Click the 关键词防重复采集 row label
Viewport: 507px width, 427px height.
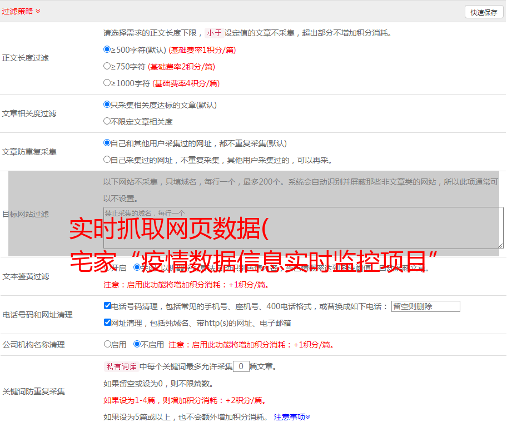(33, 391)
